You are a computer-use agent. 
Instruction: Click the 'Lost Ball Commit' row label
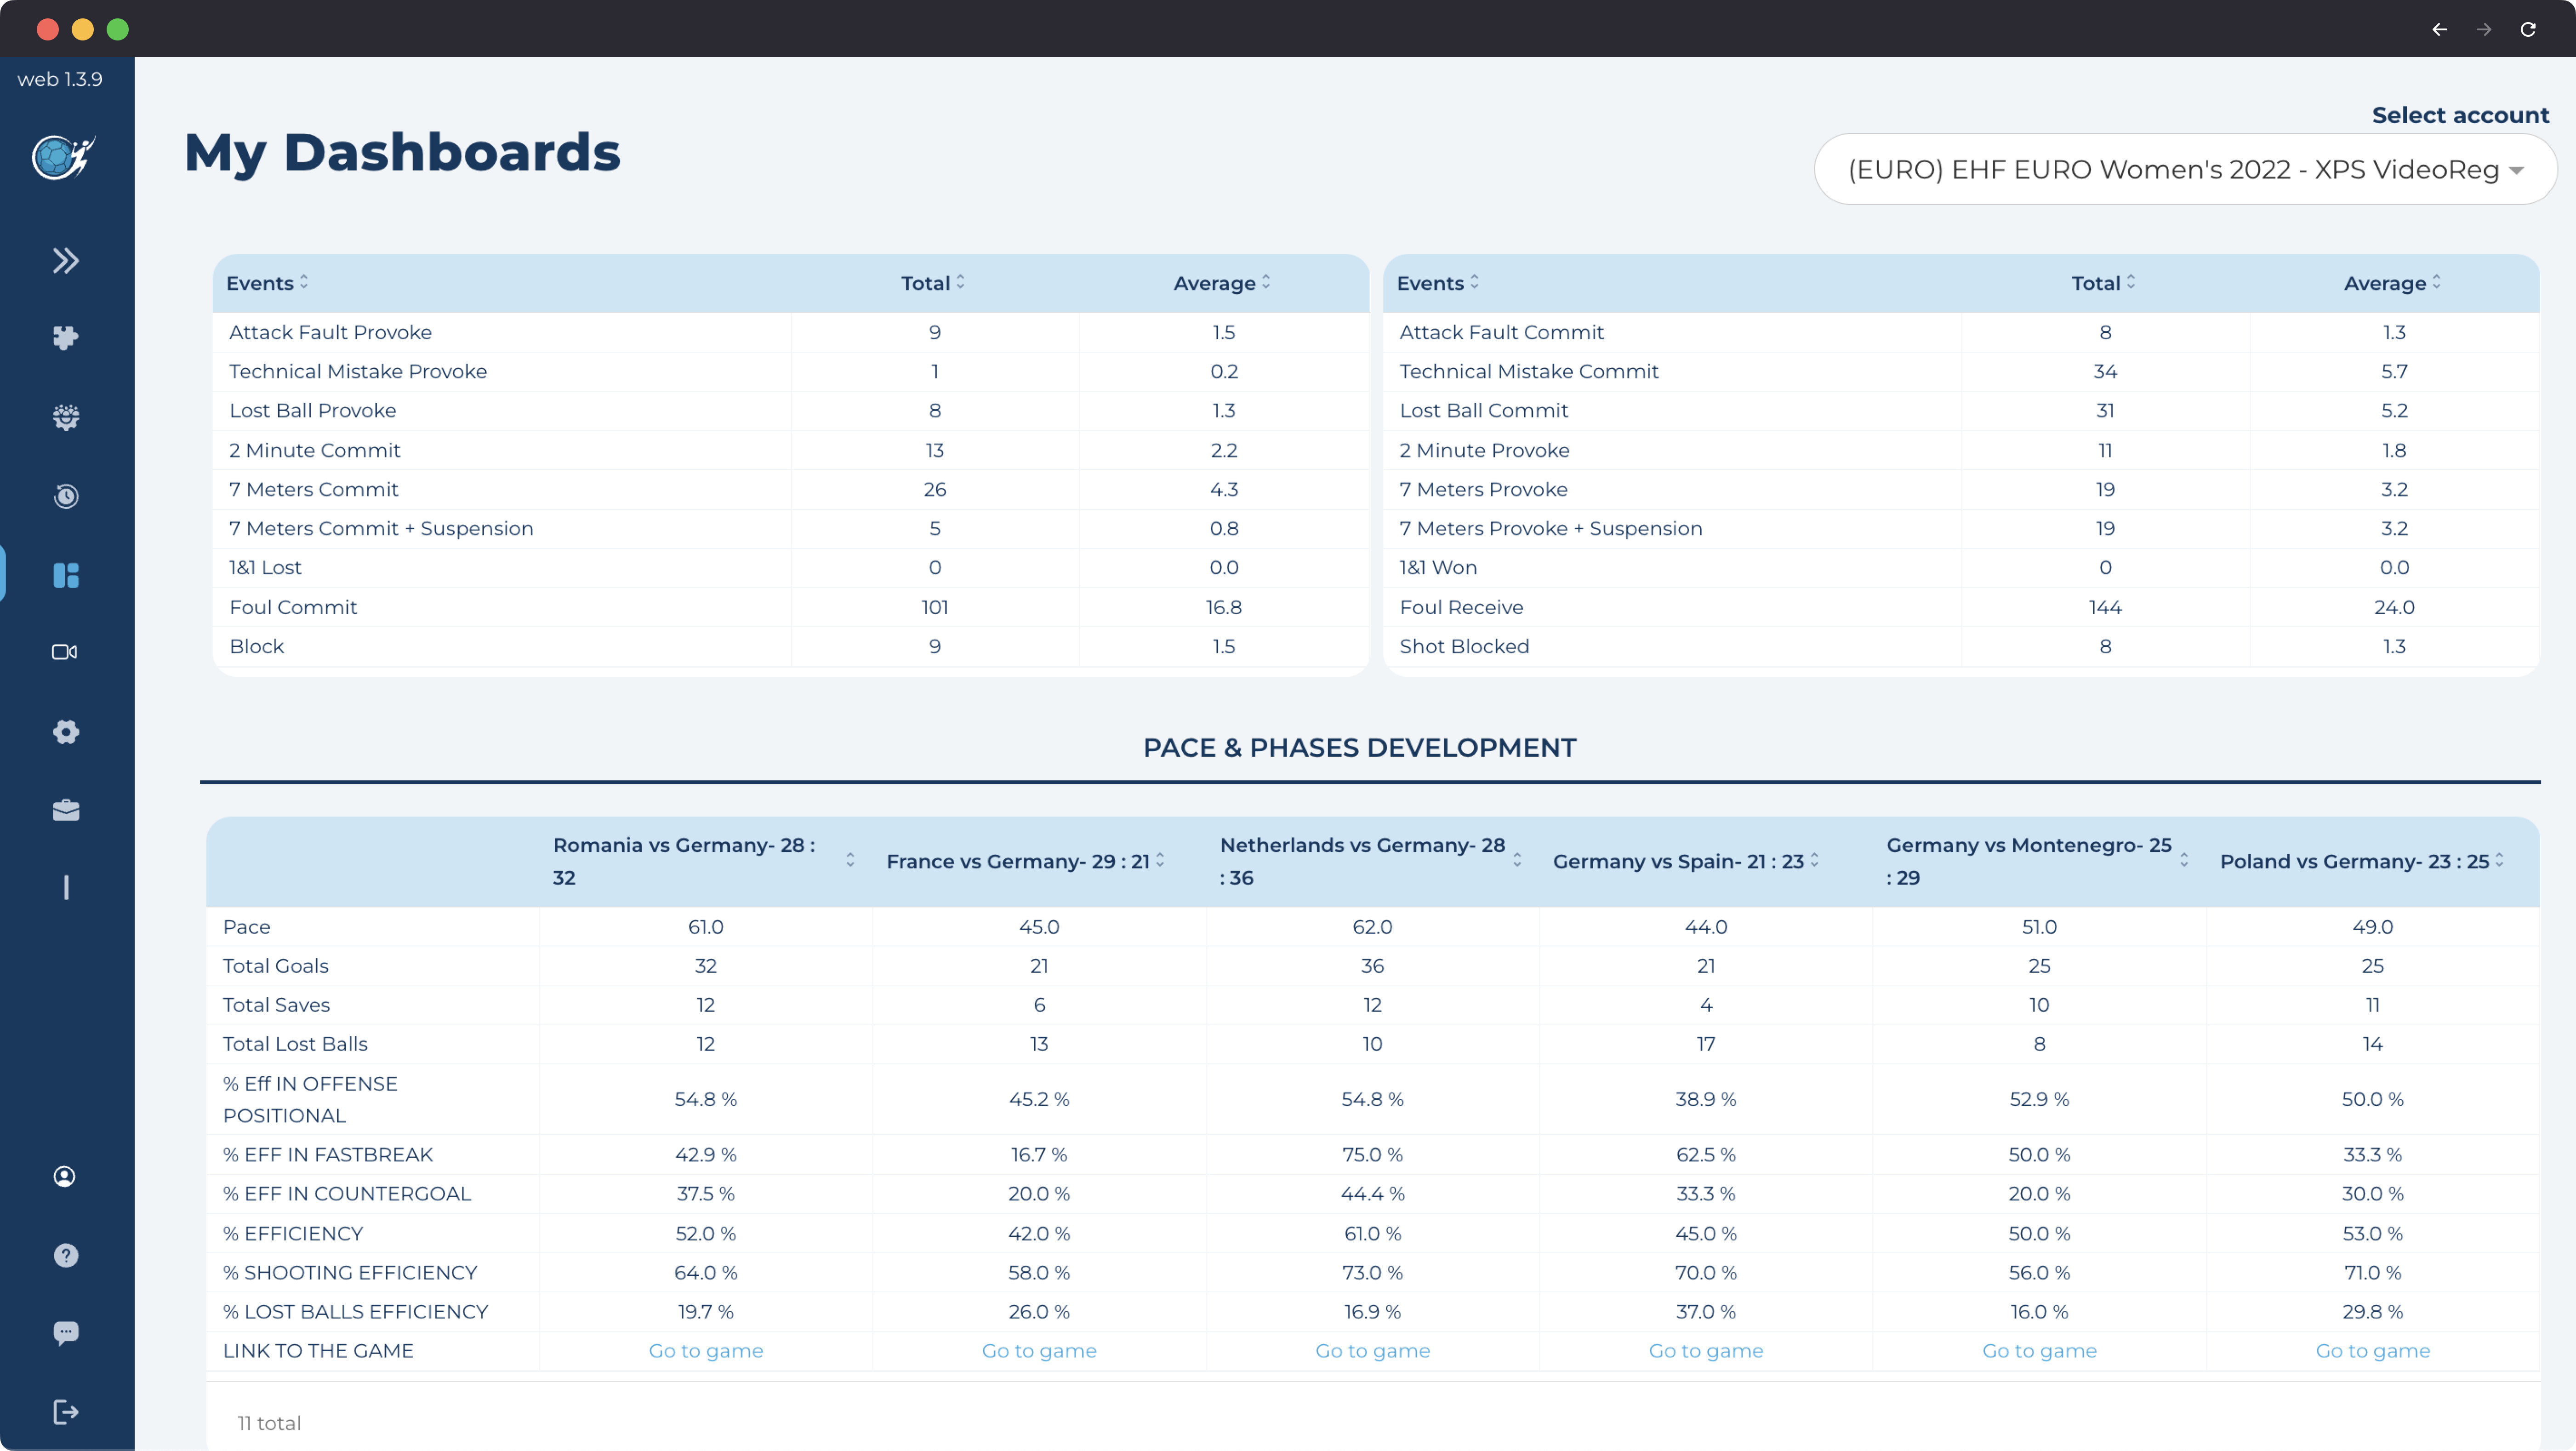(1483, 410)
